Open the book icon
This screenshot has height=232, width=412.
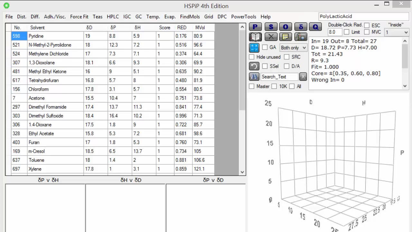tap(255, 37)
